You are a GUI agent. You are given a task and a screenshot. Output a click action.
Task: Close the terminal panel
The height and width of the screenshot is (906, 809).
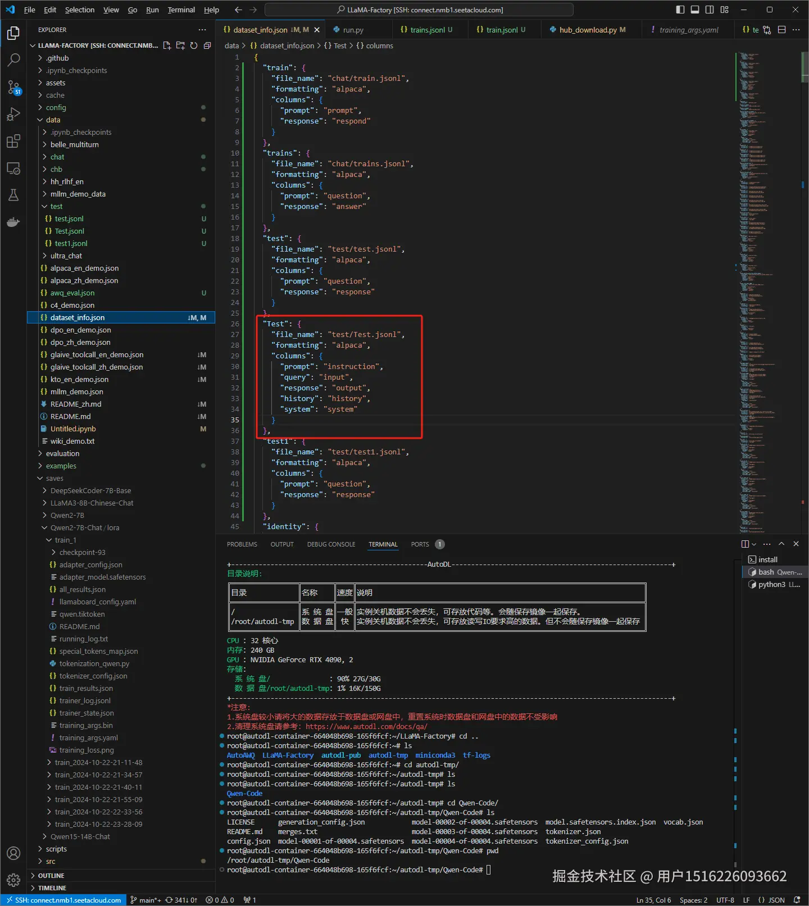tap(796, 544)
